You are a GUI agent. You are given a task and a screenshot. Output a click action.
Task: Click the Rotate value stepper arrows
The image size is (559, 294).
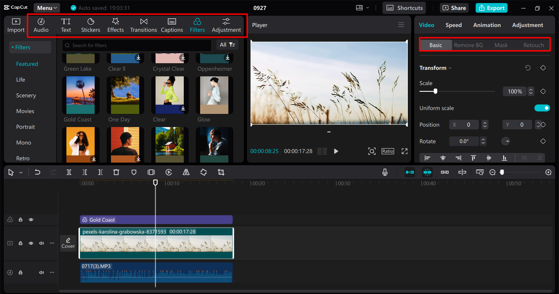click(483, 141)
